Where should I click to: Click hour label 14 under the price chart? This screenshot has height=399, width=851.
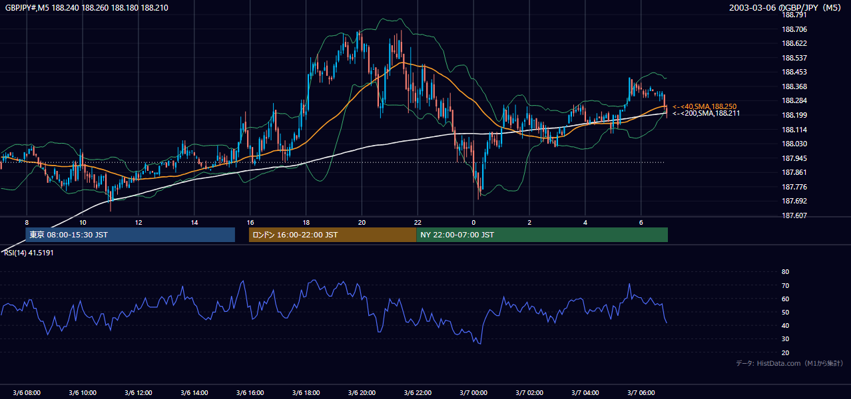(194, 222)
